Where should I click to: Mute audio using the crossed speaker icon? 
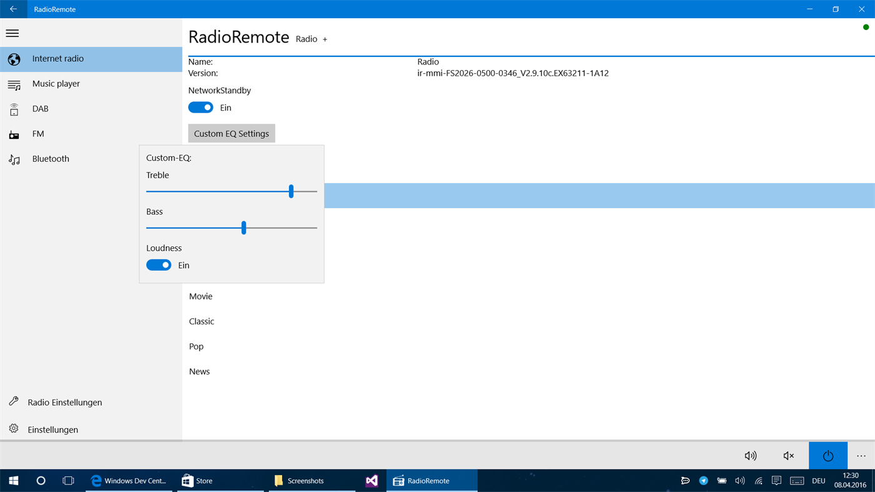point(788,455)
